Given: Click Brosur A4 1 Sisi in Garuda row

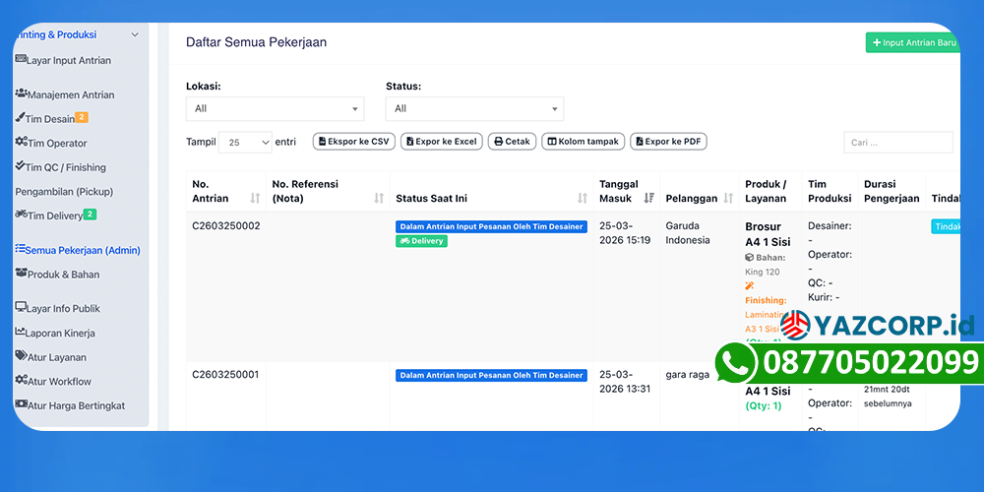Looking at the screenshot, I should point(768,234).
